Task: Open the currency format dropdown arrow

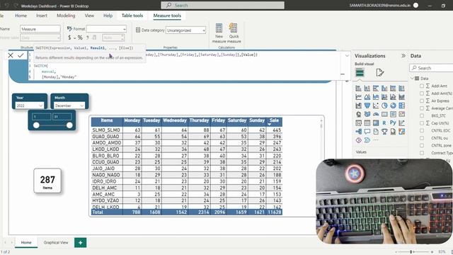Action: tap(74, 38)
